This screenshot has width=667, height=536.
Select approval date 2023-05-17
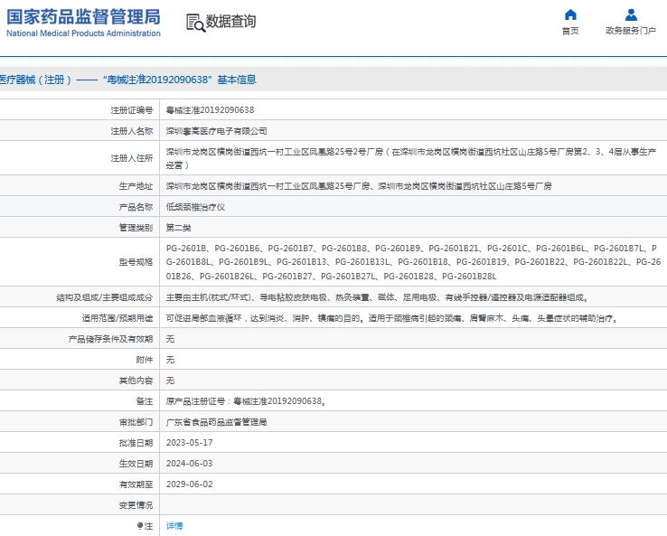point(189,443)
